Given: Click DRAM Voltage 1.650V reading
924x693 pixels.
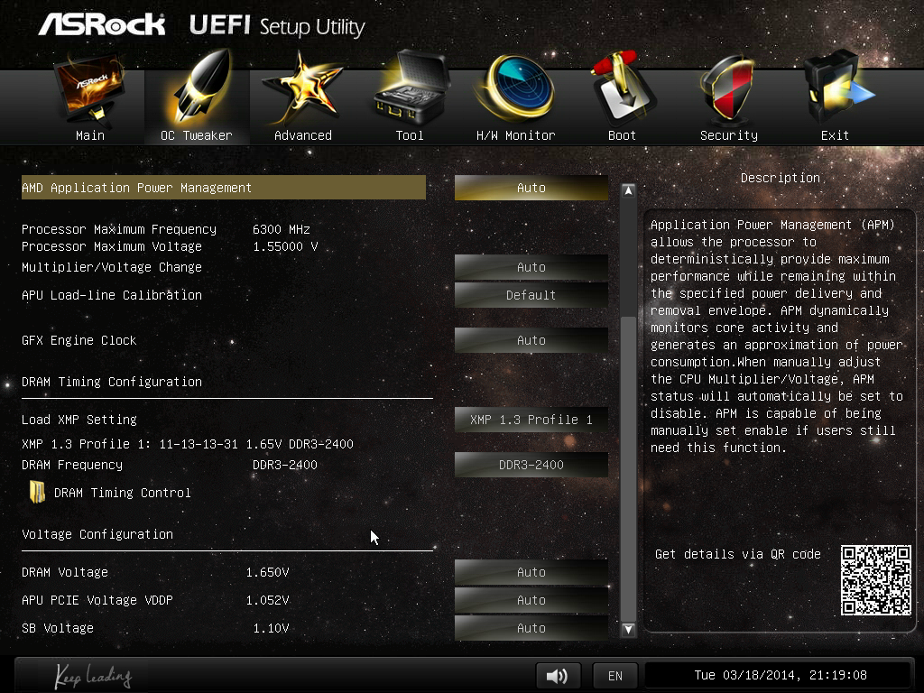Looking at the screenshot, I should pyautogui.click(x=267, y=572).
